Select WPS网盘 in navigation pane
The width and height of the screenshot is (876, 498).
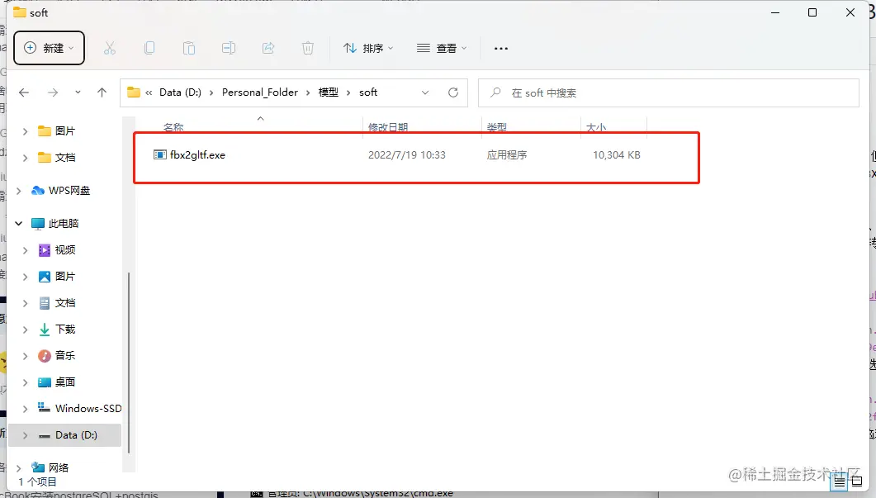(x=69, y=191)
